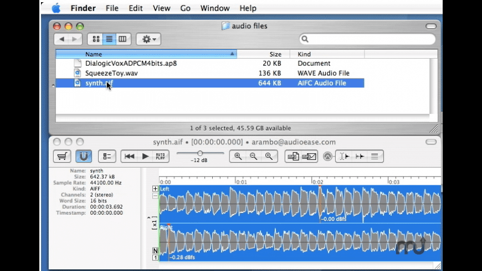Toggle the blue magnet snap button

[84, 157]
